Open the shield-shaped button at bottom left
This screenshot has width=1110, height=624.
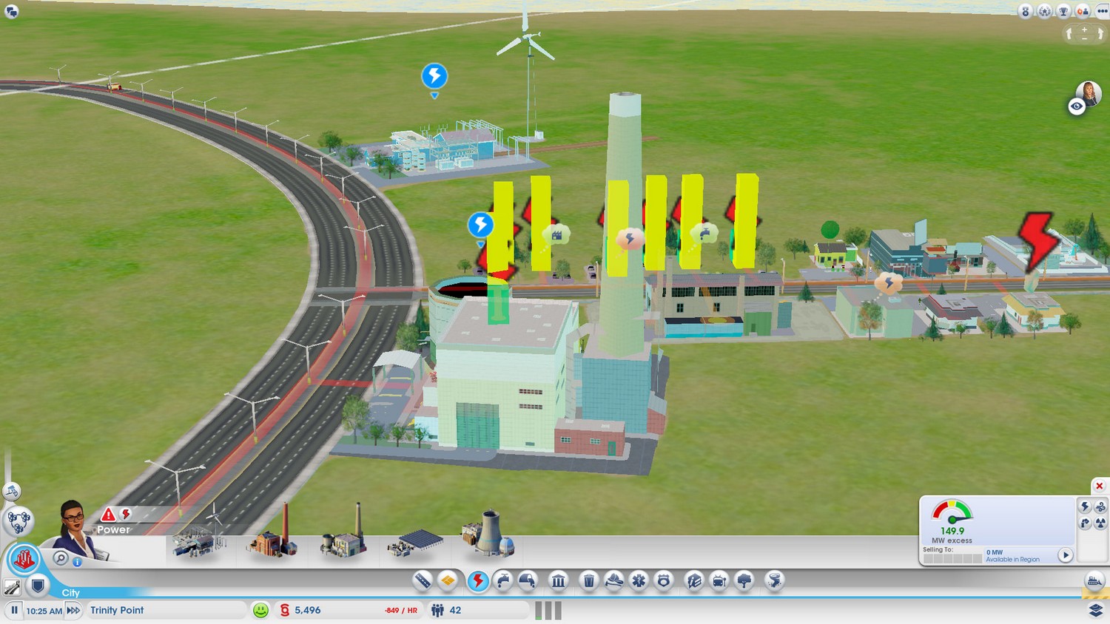[38, 586]
